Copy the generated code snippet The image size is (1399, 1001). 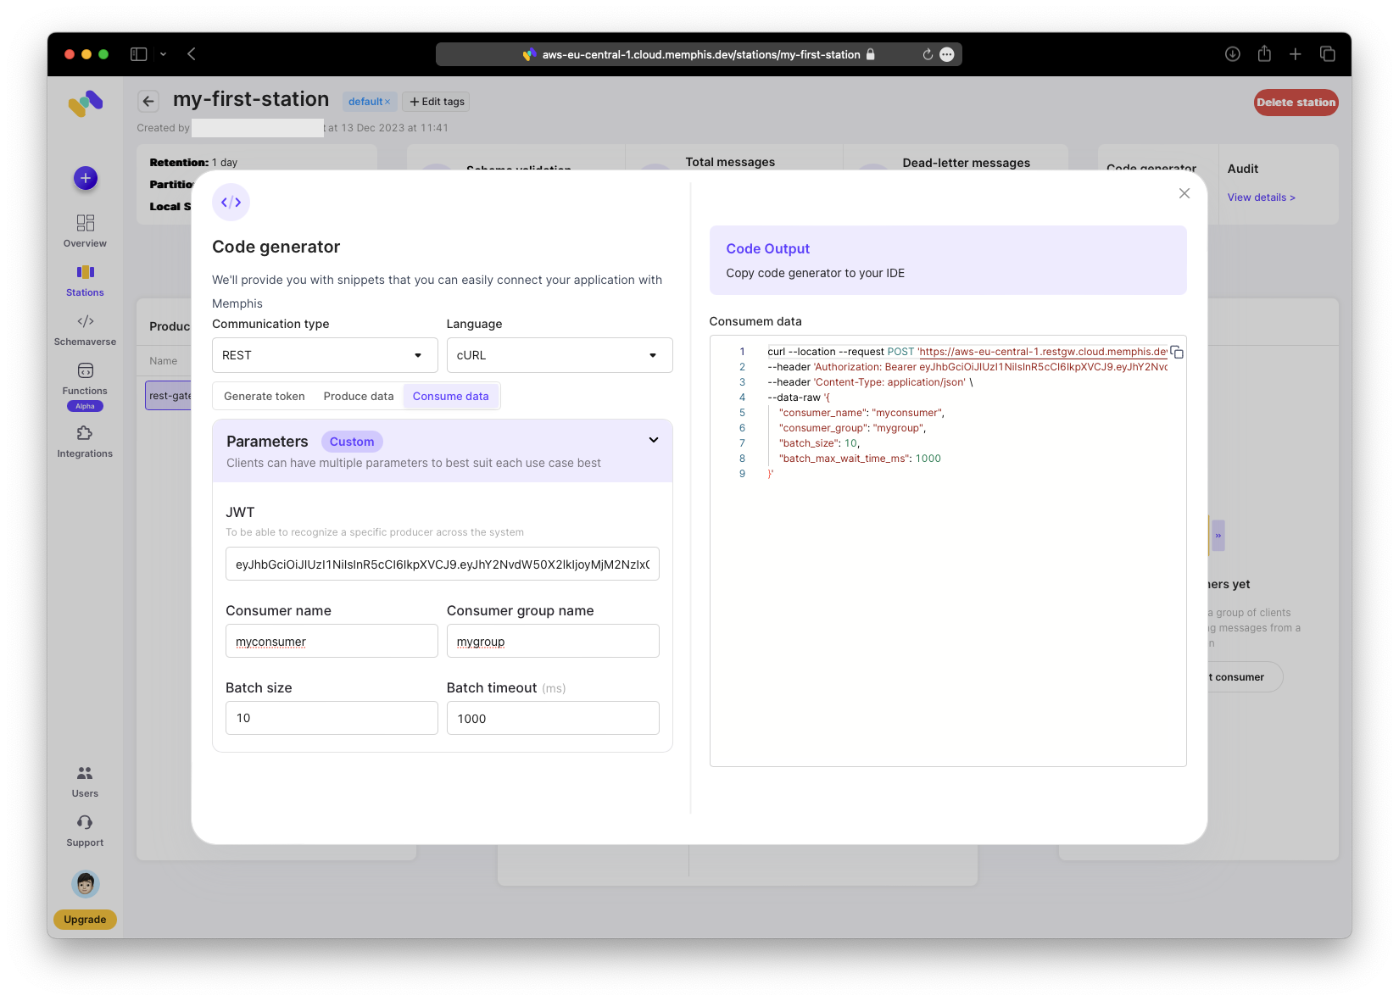[1177, 353]
